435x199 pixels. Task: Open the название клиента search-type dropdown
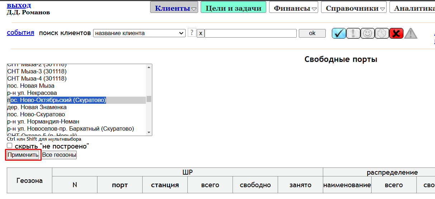click(x=139, y=33)
